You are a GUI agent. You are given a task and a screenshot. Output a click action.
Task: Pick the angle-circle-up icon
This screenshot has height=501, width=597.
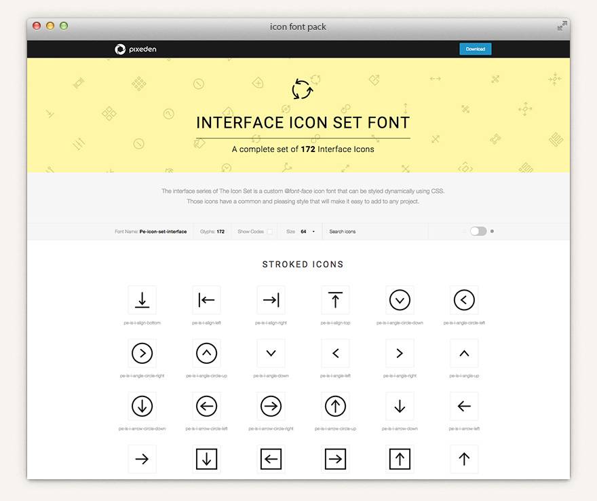coord(206,353)
